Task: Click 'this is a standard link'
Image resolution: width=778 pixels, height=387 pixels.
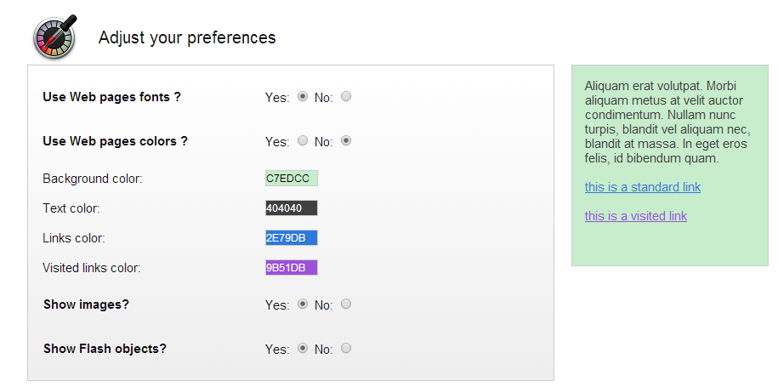Action: click(x=642, y=187)
